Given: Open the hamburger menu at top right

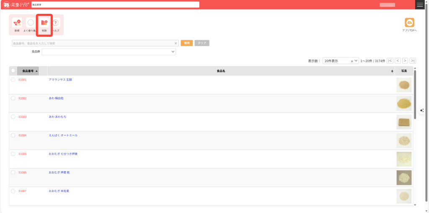Looking at the screenshot, I should point(420,5).
